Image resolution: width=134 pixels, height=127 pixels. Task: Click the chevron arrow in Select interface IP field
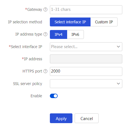[x=118, y=47]
